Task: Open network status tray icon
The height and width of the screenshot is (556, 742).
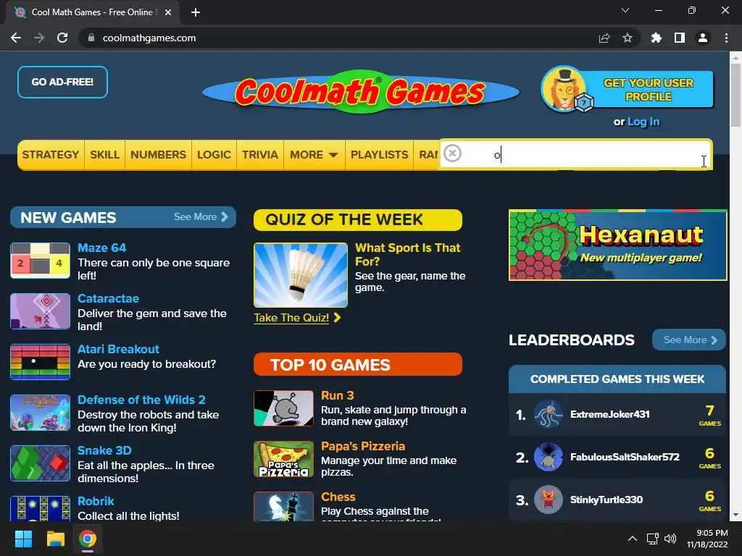Action: tap(653, 539)
